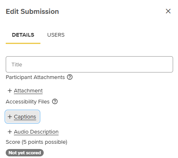
Task: Add an Audio Description file link
Action: (x=36, y=132)
